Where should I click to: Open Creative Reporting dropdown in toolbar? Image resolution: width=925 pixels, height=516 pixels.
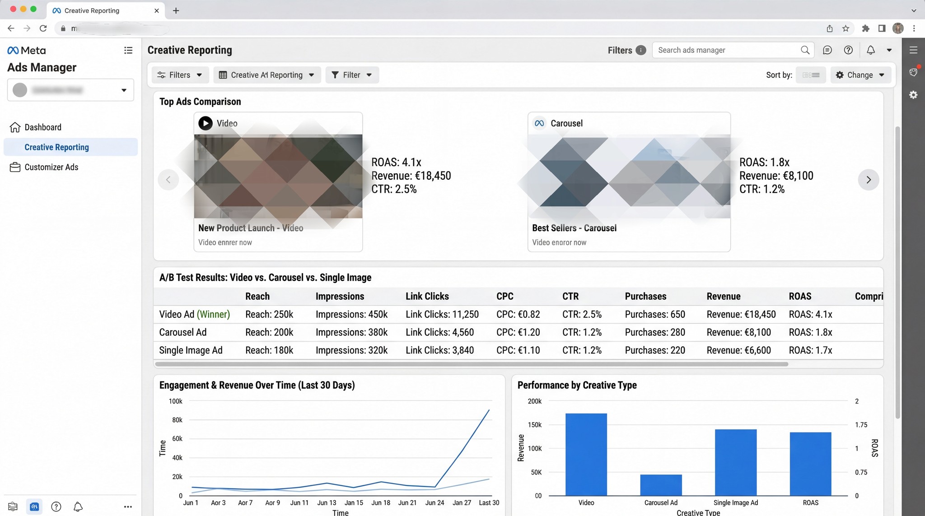click(x=266, y=75)
